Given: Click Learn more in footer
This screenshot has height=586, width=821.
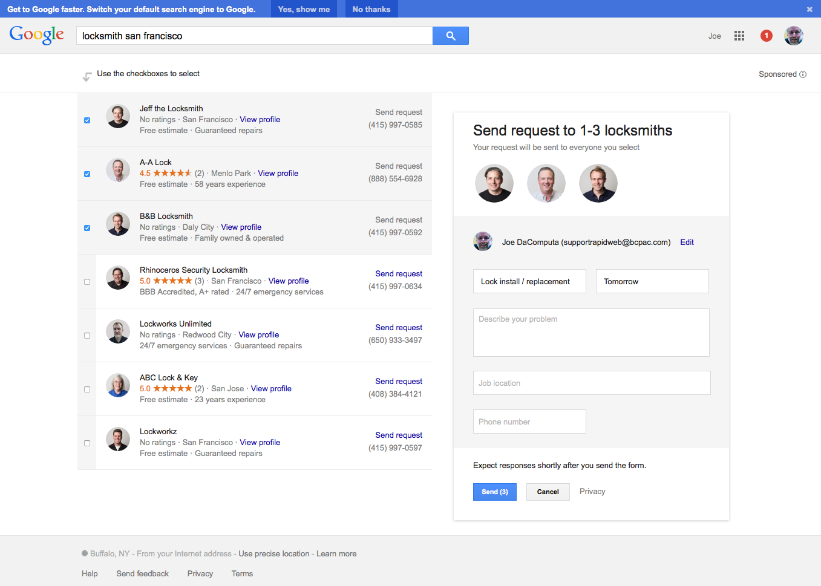Looking at the screenshot, I should (336, 553).
